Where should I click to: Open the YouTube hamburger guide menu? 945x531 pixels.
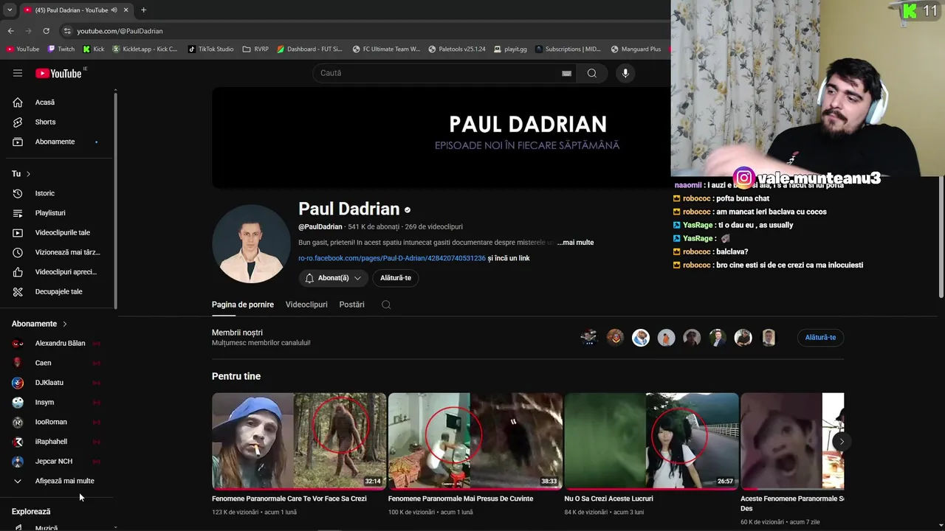18,73
